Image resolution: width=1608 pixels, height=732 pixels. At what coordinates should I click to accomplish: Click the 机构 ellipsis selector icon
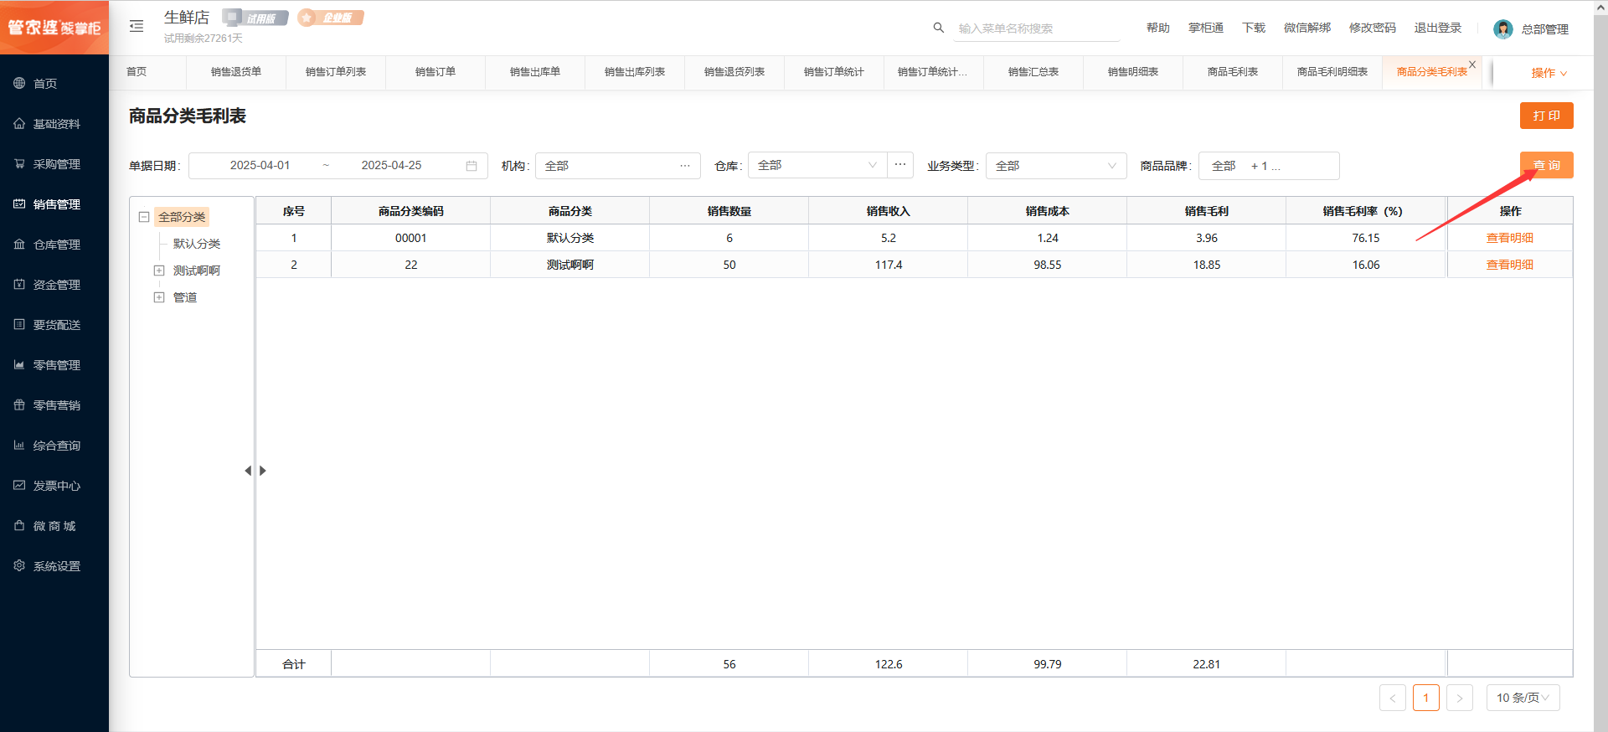tap(685, 166)
